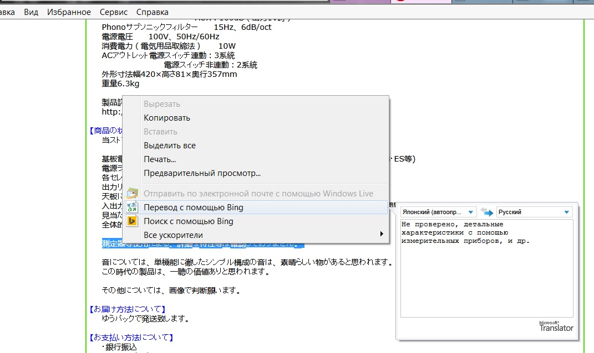Click the Windows Live mail icon
594x353 pixels.
[132, 193]
